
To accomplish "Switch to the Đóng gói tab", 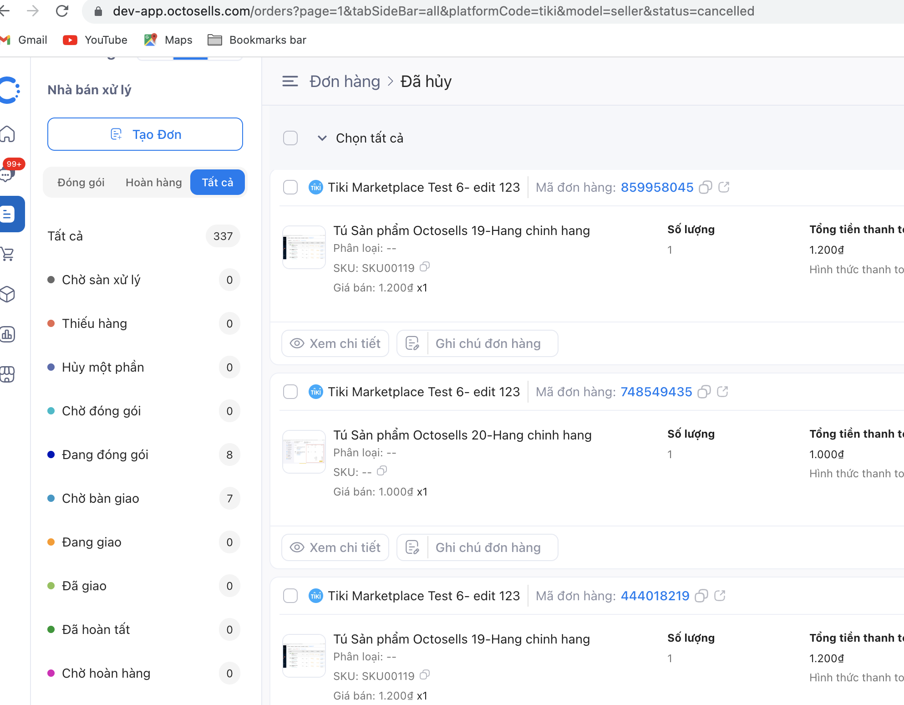I will coord(81,182).
